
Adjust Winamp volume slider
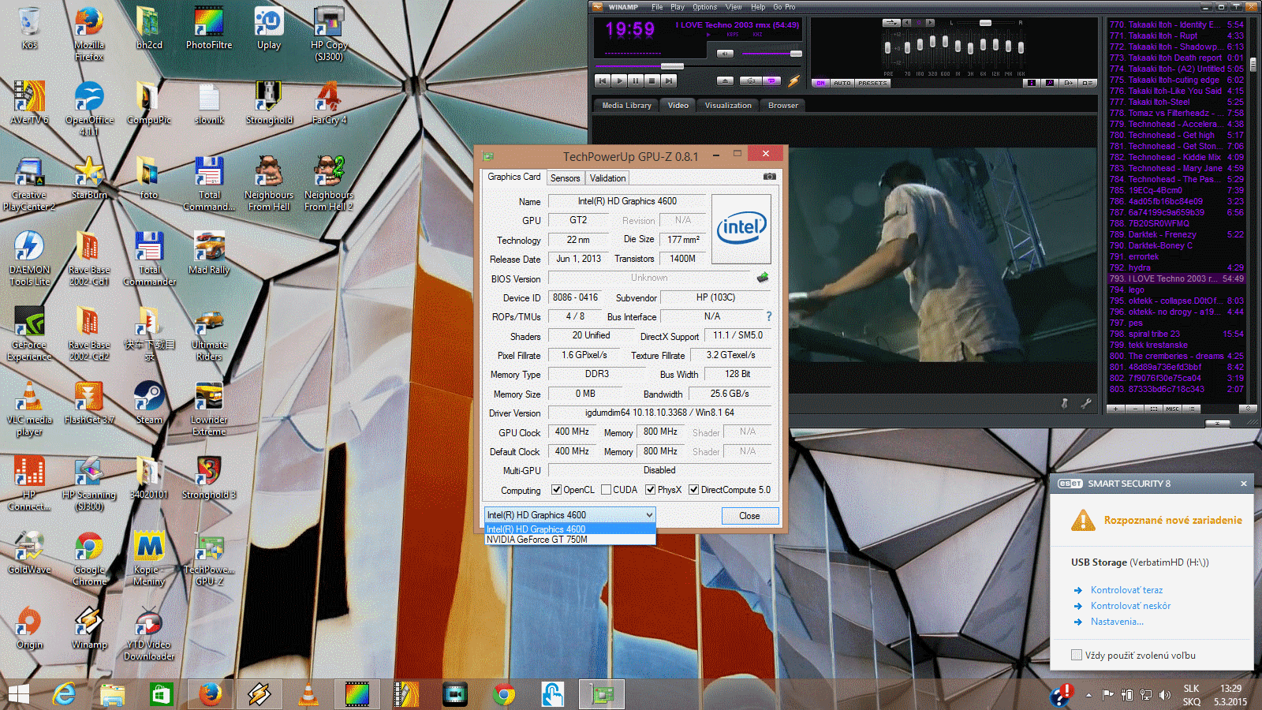coord(772,54)
